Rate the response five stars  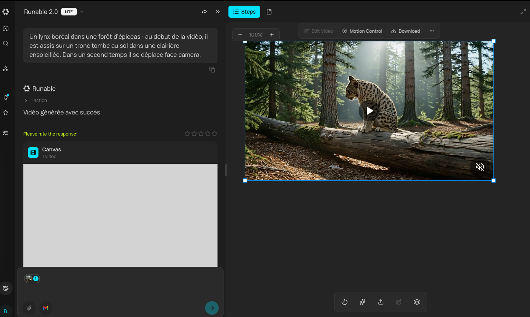click(x=214, y=134)
